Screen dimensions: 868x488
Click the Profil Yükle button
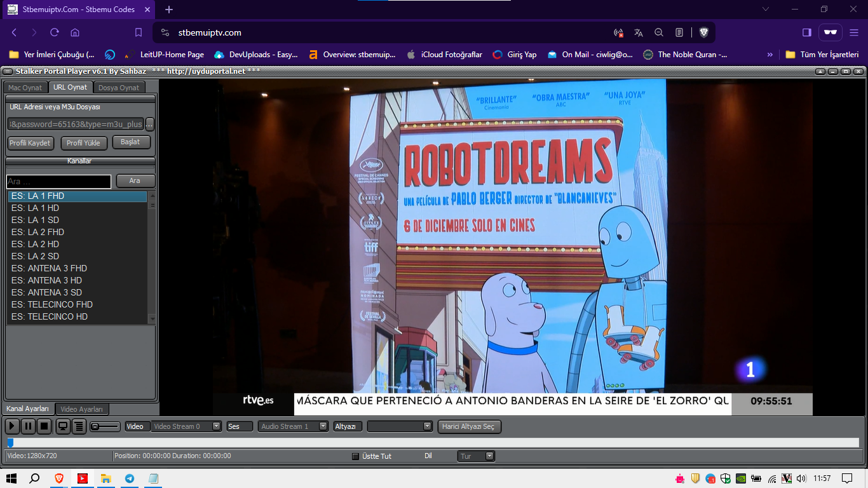click(84, 143)
